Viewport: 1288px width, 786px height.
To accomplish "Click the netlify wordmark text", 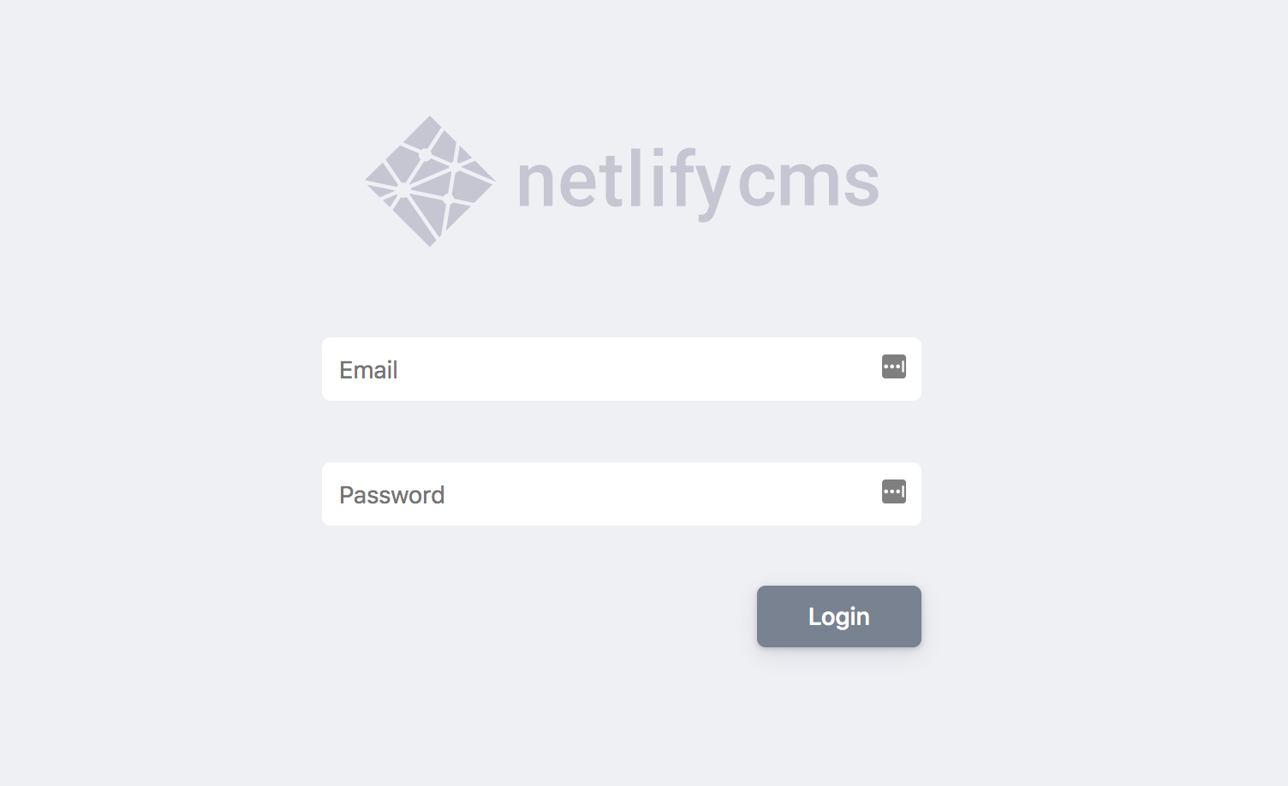I will (624, 183).
